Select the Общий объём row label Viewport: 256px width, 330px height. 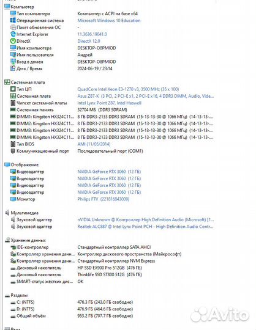point(31,316)
